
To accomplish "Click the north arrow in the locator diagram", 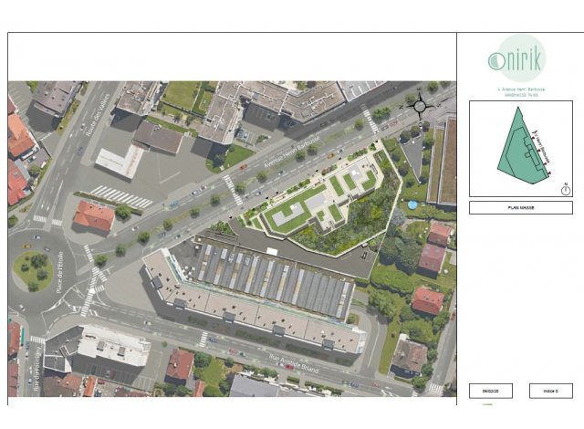I will pos(566,190).
